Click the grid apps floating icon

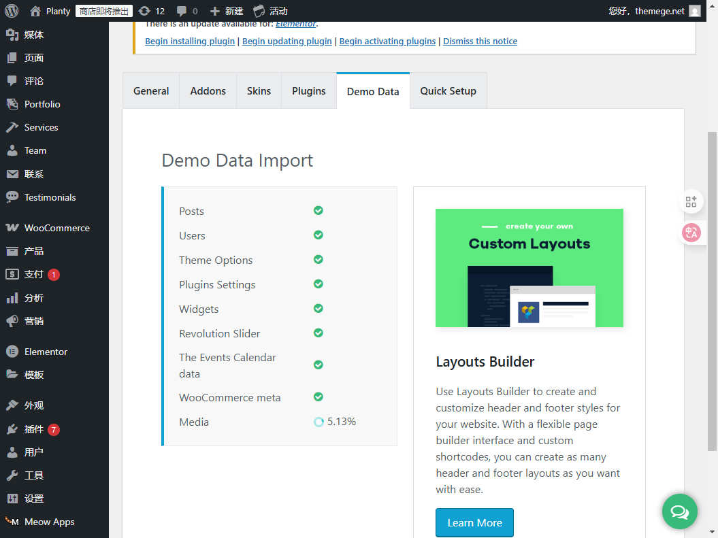click(x=691, y=201)
